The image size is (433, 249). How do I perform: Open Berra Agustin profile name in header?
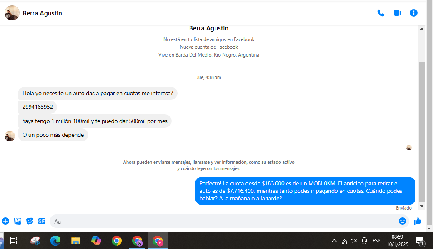(x=42, y=13)
